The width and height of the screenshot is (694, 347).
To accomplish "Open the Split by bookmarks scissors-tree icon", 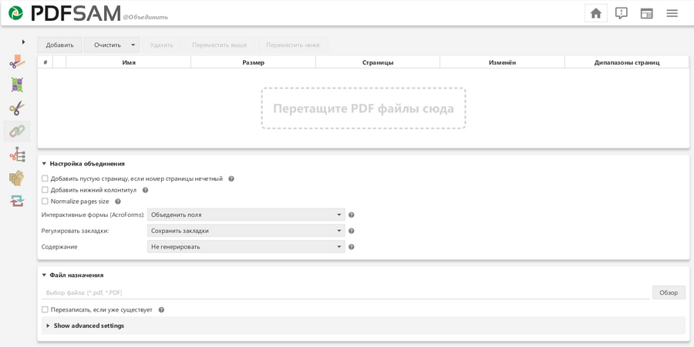I will pyautogui.click(x=17, y=155).
